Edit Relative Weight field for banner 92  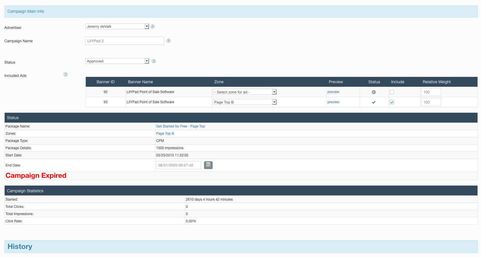[431, 92]
